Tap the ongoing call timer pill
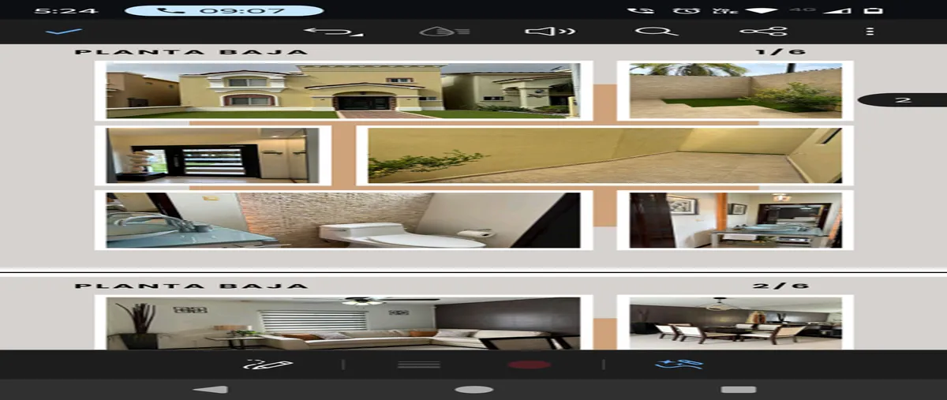This screenshot has height=400, width=947. point(224,11)
